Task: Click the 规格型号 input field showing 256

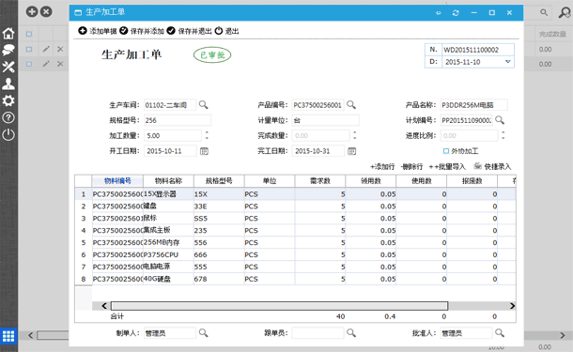Action: [178, 120]
